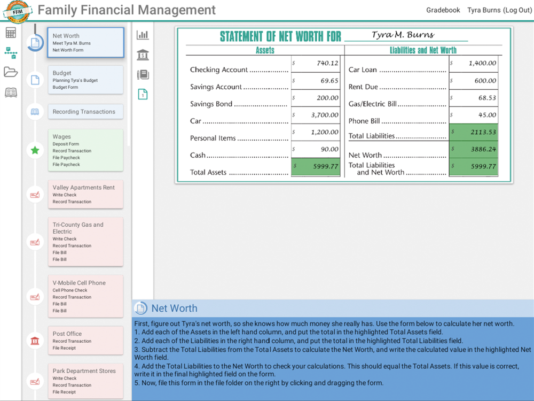
Task: Select the Net Worth task card
Action: pos(85,43)
